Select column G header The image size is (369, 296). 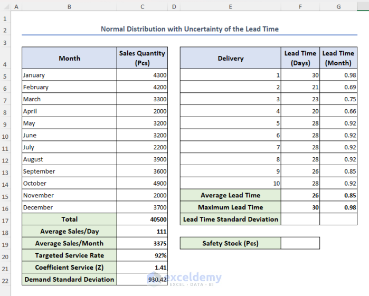click(338, 6)
